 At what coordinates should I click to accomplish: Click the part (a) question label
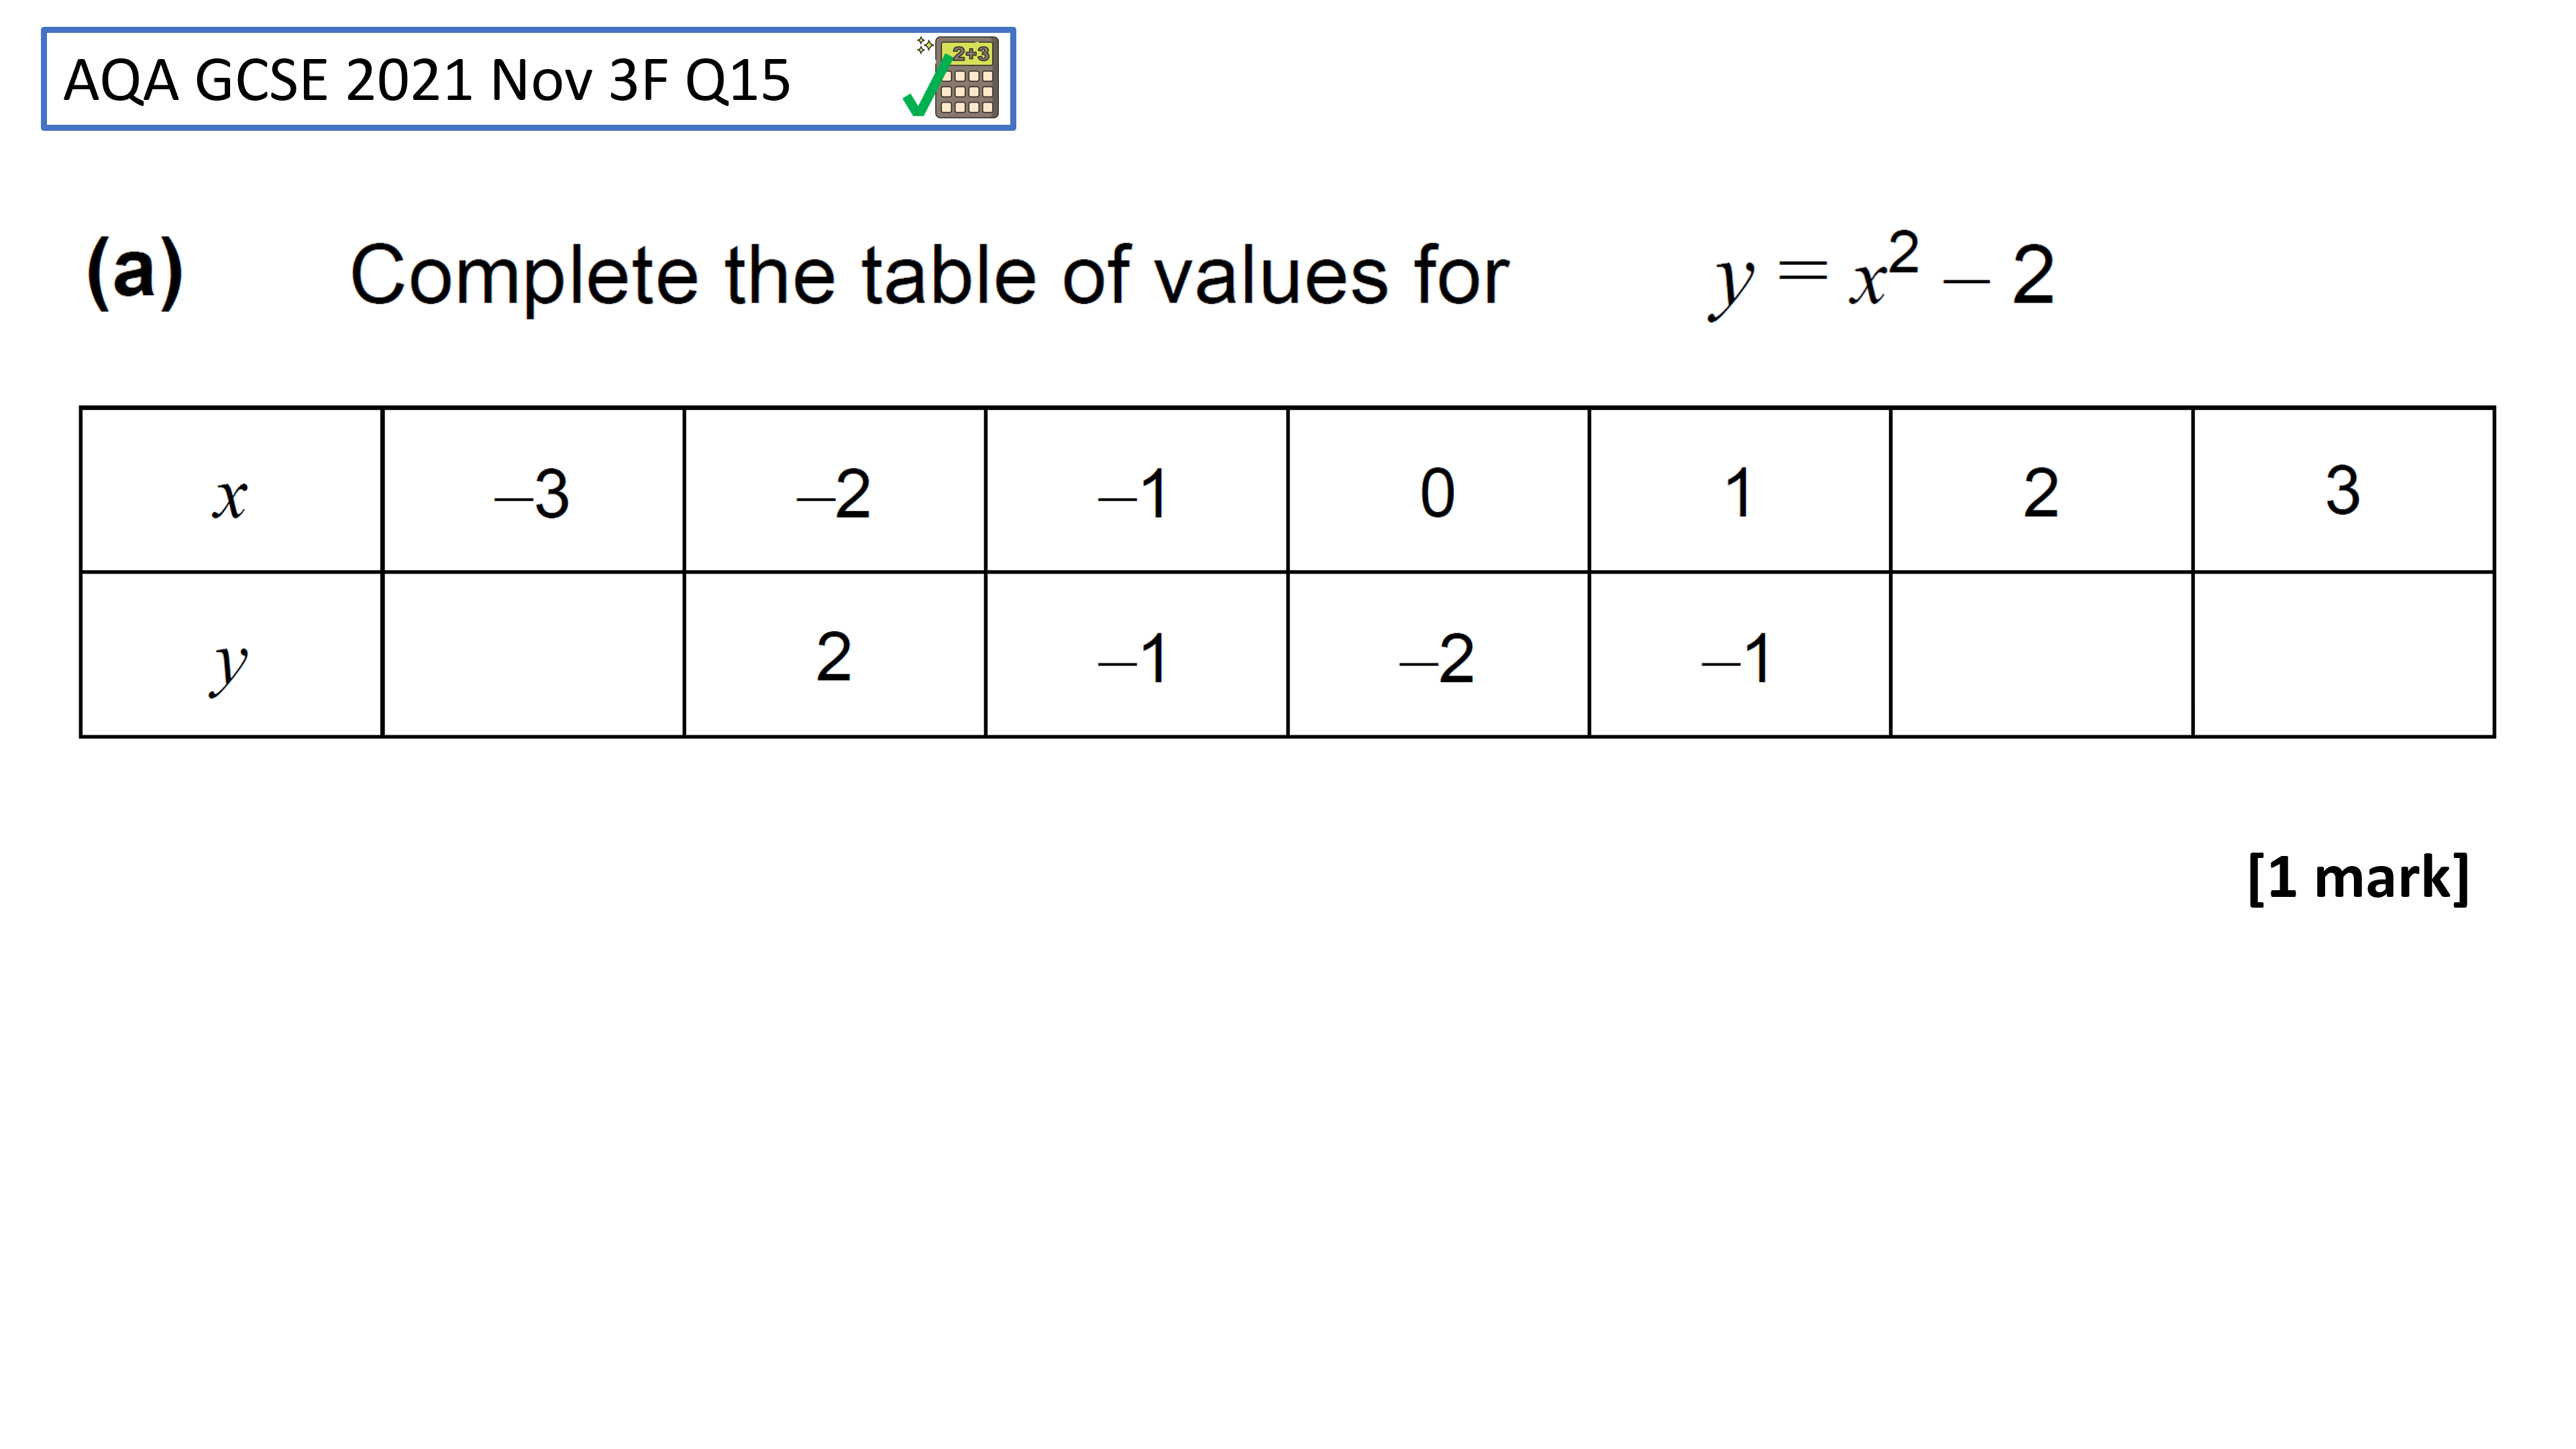pos(135,271)
